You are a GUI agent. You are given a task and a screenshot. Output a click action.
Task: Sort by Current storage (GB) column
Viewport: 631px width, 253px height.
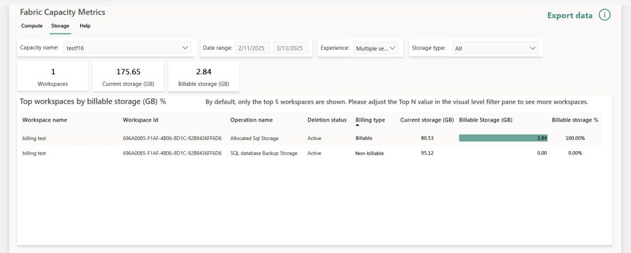427,120
